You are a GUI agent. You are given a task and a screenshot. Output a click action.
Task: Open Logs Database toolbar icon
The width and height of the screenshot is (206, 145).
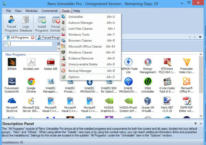[x=26, y=24]
